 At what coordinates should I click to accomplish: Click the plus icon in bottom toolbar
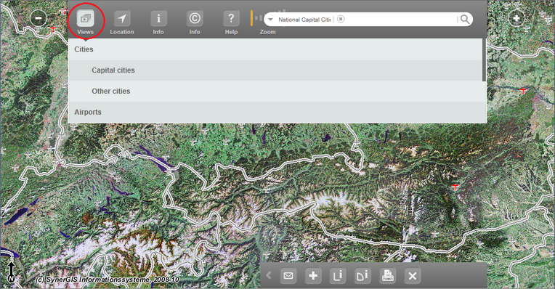pos(313,275)
